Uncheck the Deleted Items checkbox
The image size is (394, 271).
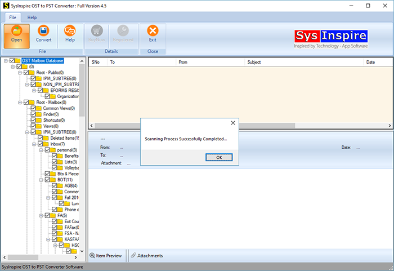point(40,138)
